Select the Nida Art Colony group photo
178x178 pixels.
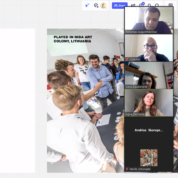pos(86,101)
